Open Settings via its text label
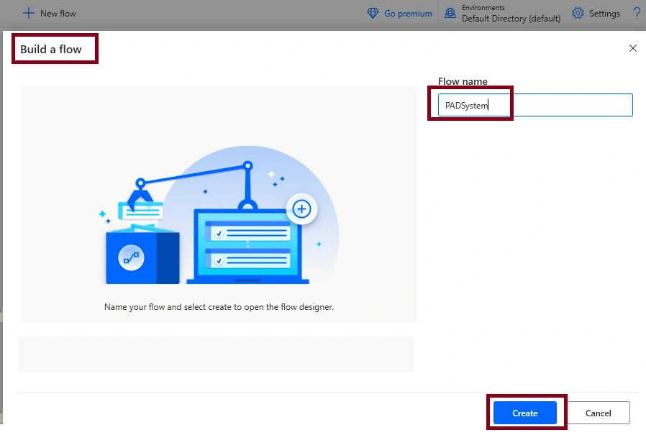Viewport: 646px width, 435px height. click(604, 14)
